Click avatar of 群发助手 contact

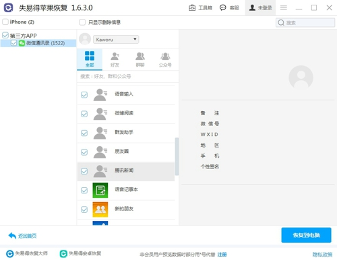coord(100,133)
